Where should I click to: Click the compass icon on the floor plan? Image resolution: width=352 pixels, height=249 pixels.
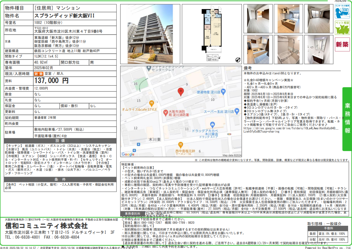[237, 59]
